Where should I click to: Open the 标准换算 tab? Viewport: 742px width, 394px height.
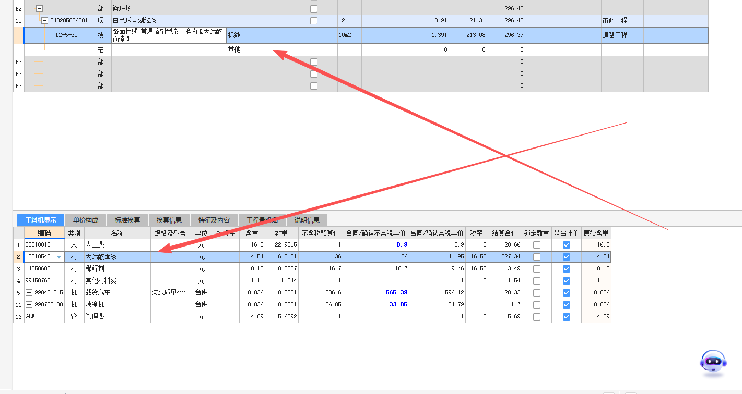coord(127,220)
